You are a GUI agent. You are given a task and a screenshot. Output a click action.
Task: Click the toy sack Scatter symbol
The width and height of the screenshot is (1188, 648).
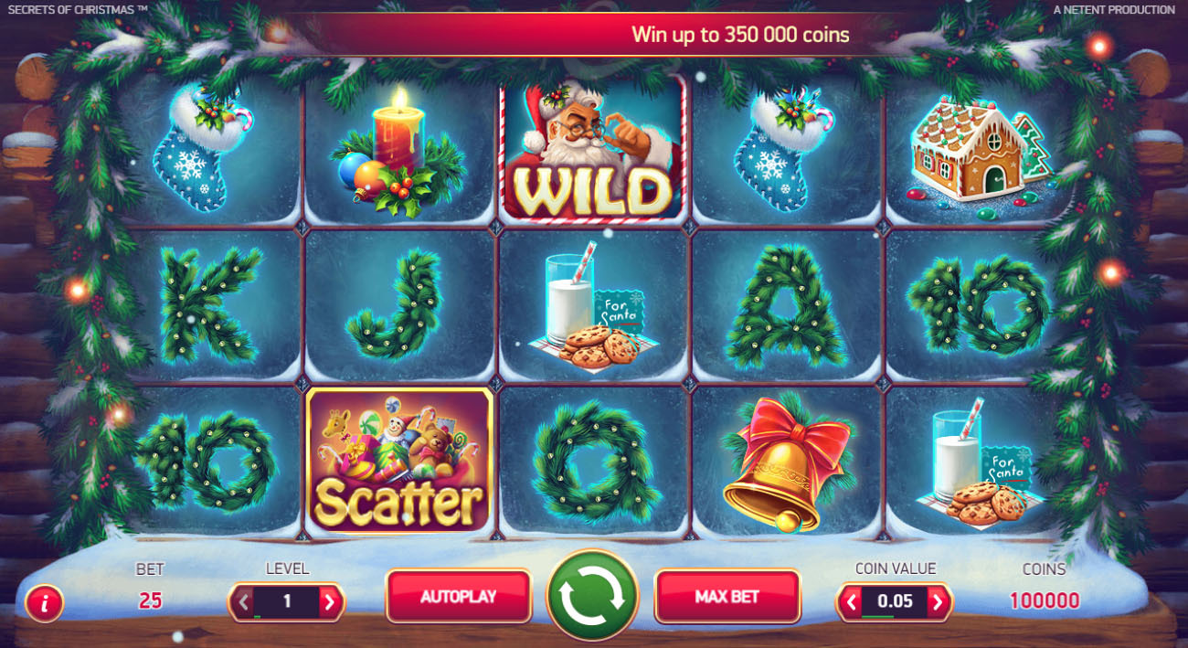[399, 462]
